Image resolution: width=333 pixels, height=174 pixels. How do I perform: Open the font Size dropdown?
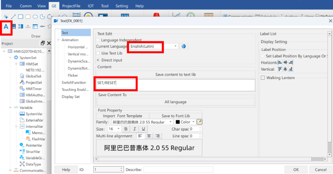click(x=118, y=129)
